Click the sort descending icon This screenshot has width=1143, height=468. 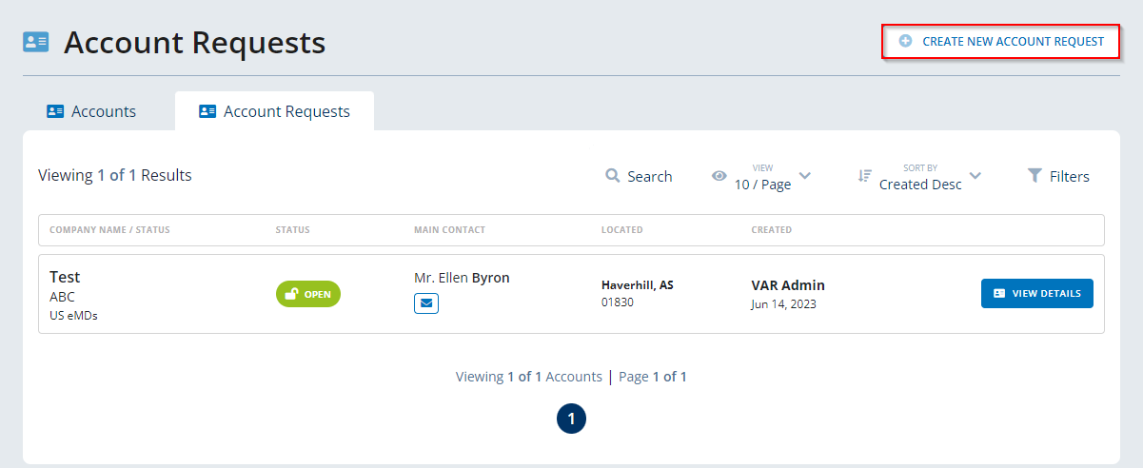[864, 176]
